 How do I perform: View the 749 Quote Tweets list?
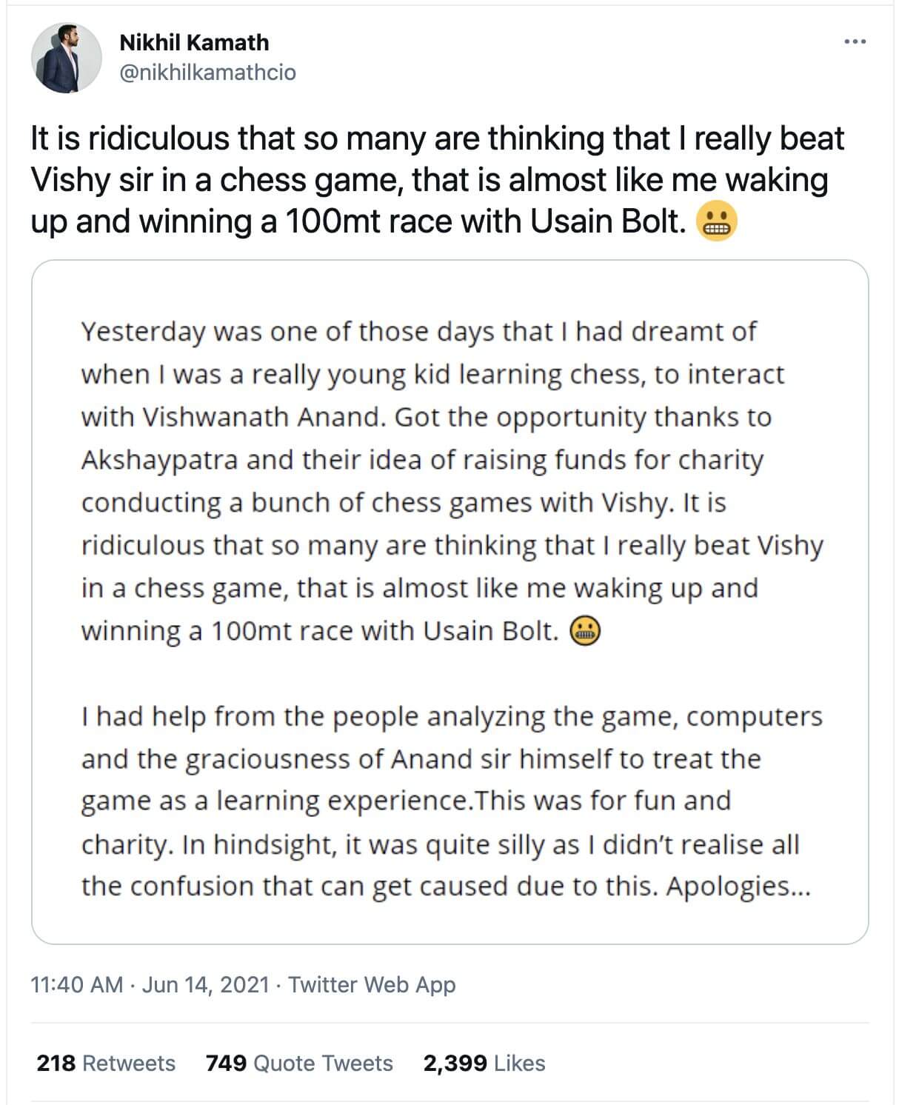(299, 1063)
